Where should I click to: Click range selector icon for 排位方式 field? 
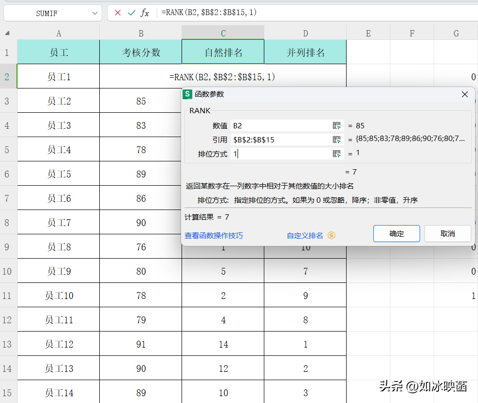click(336, 154)
